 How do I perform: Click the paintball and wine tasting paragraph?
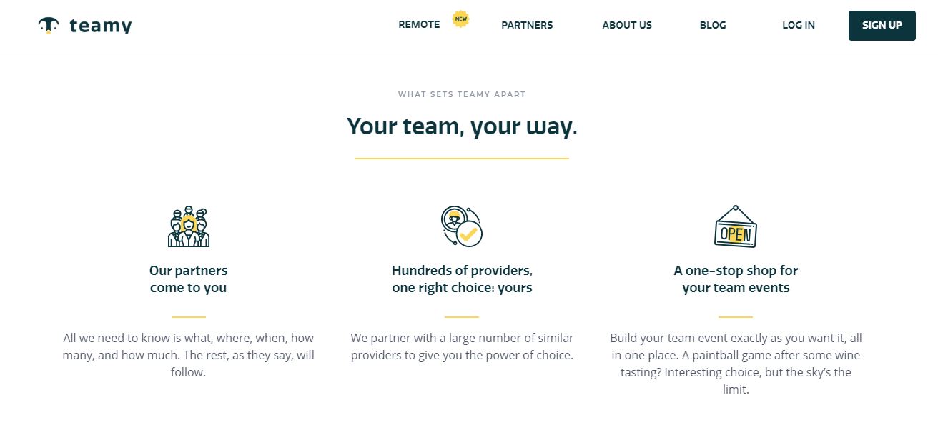point(736,364)
